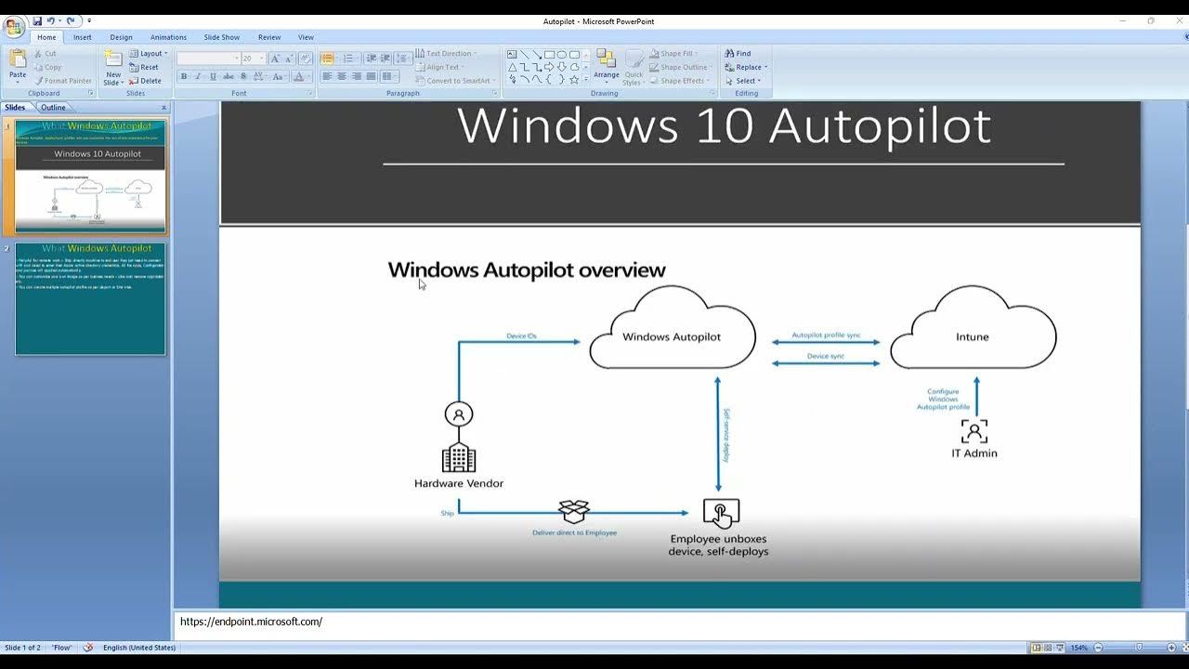The image size is (1189, 669).
Task: Align text right
Action: pyautogui.click(x=357, y=76)
